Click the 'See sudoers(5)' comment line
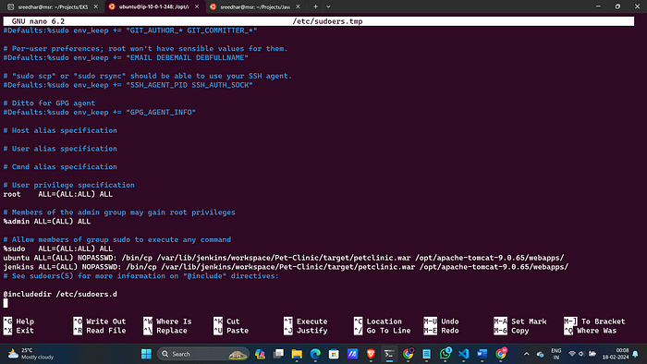Screen dimensions: 647x364 coord(141,276)
